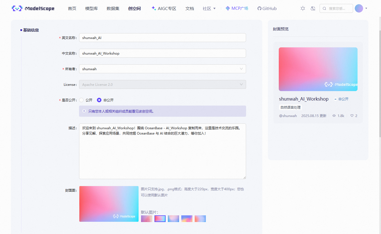Click the info icon in the privacy notice
The height and width of the screenshot is (234, 381).
click(84, 111)
